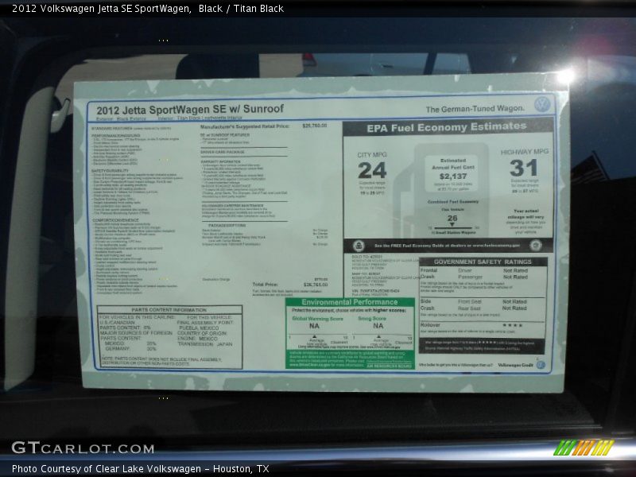Click the 'Total Price:' label

266,285
